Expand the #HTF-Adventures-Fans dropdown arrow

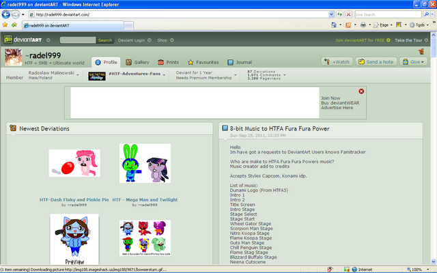tap(164, 75)
